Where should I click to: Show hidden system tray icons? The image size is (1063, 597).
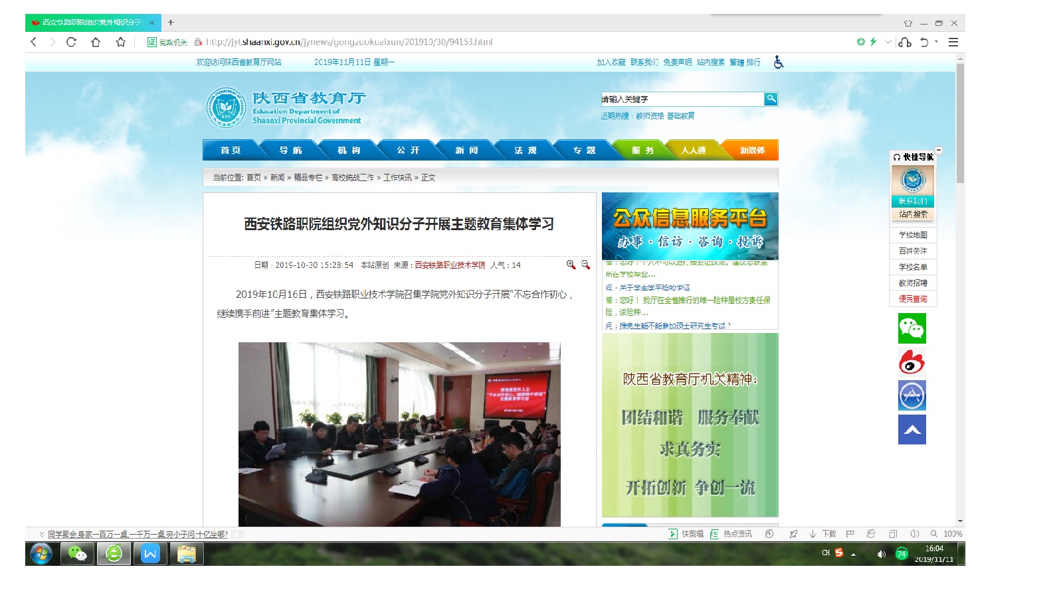[x=854, y=554]
